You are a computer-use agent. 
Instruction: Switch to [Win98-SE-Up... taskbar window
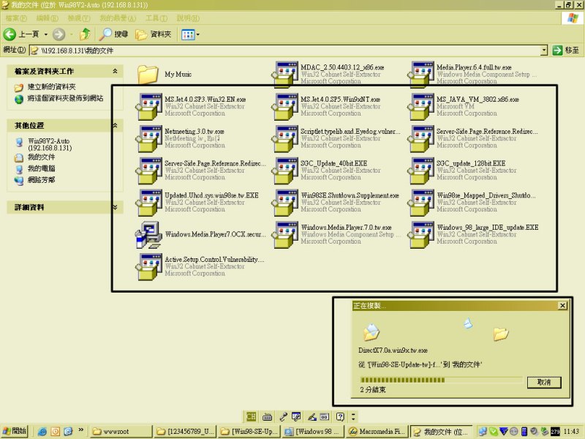point(250,432)
